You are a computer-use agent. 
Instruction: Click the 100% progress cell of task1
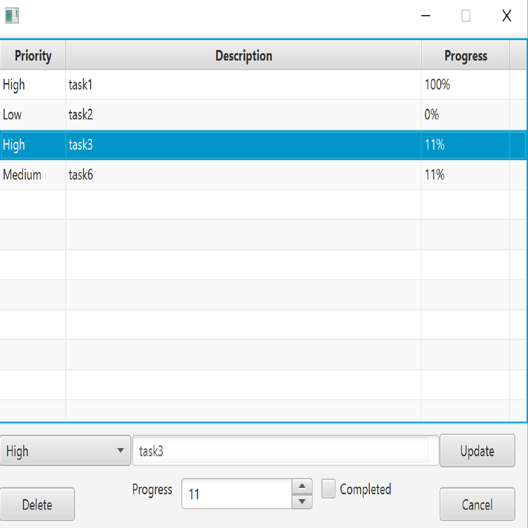click(437, 85)
